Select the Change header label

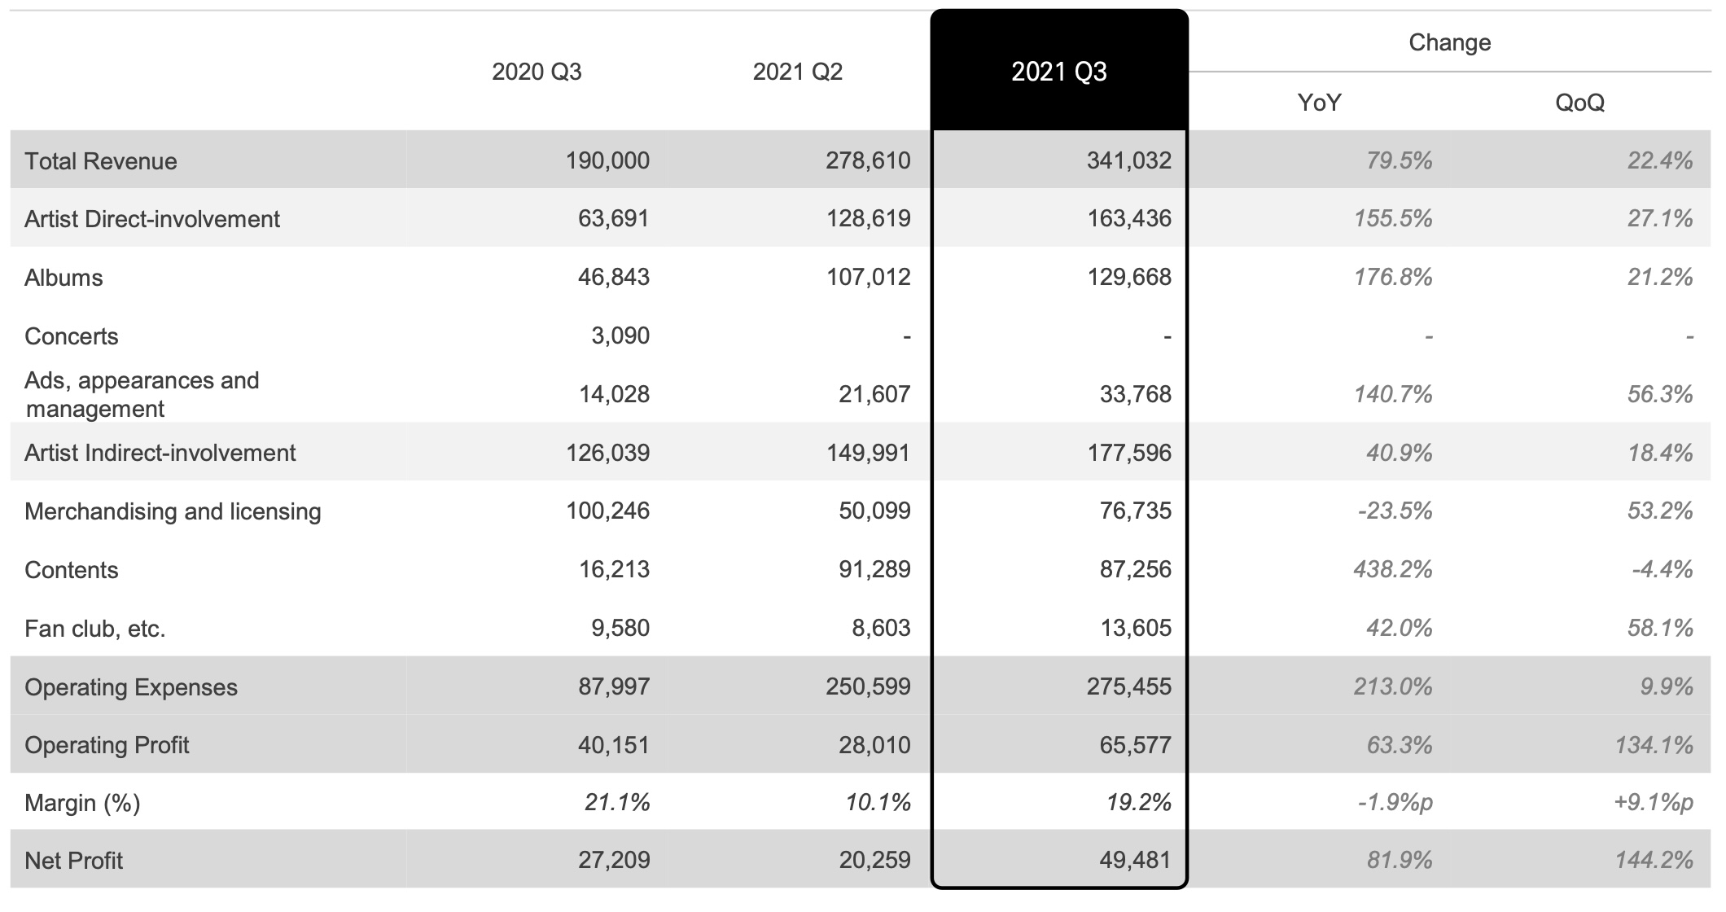click(x=1449, y=42)
